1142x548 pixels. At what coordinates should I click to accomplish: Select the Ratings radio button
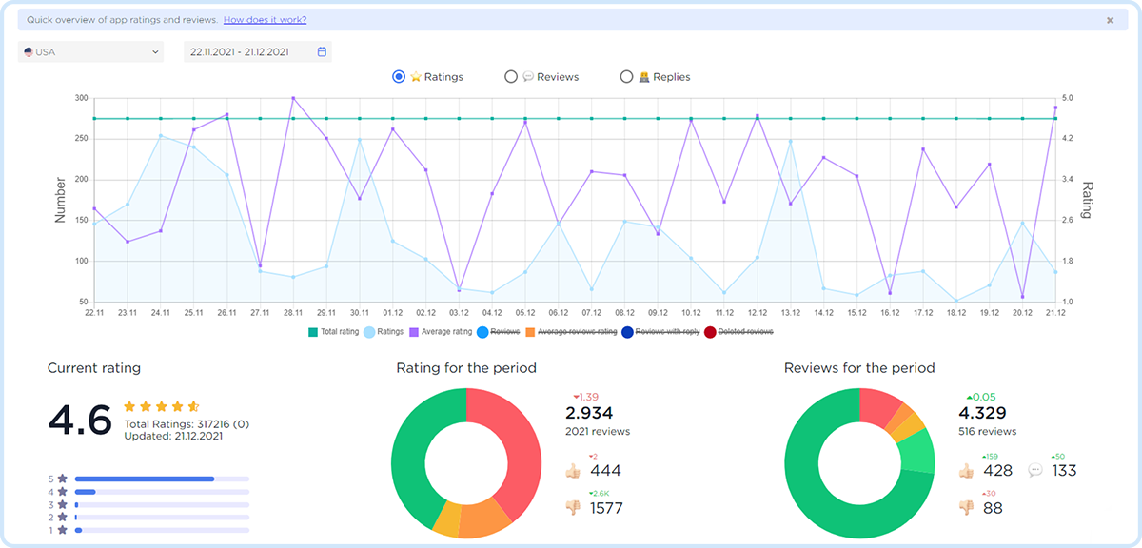click(399, 77)
